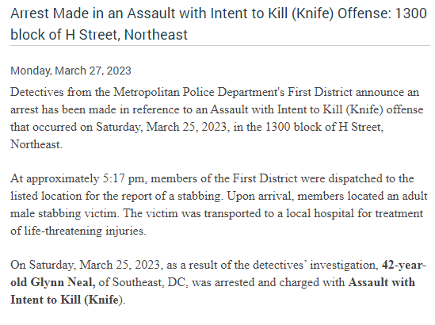Click "H Street, Northeast" in the headline
The height and width of the screenshot is (325, 435).
(x=127, y=35)
